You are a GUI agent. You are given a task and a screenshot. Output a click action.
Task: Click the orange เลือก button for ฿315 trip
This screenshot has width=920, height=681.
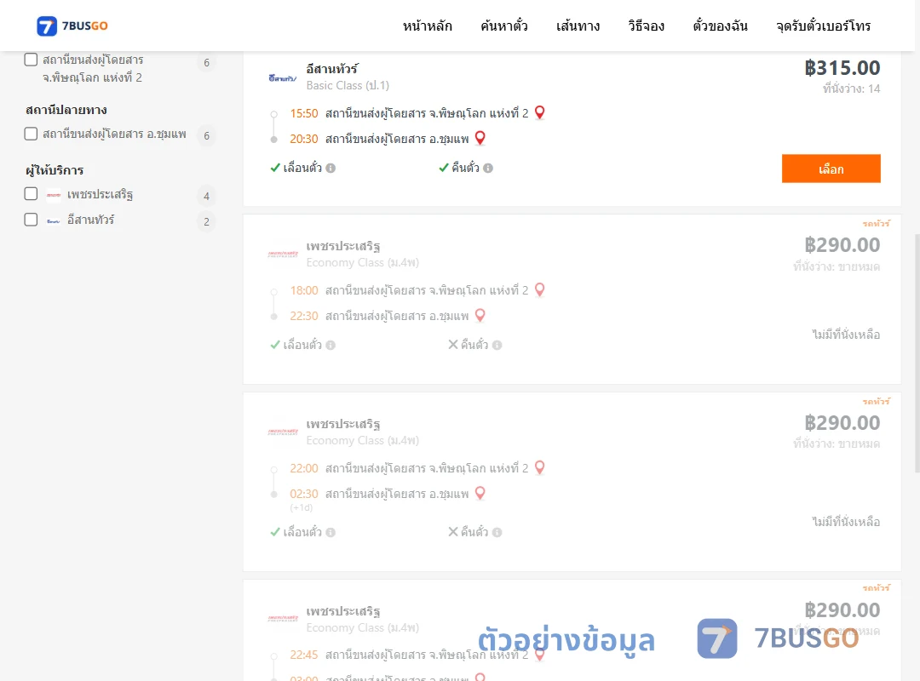831,169
